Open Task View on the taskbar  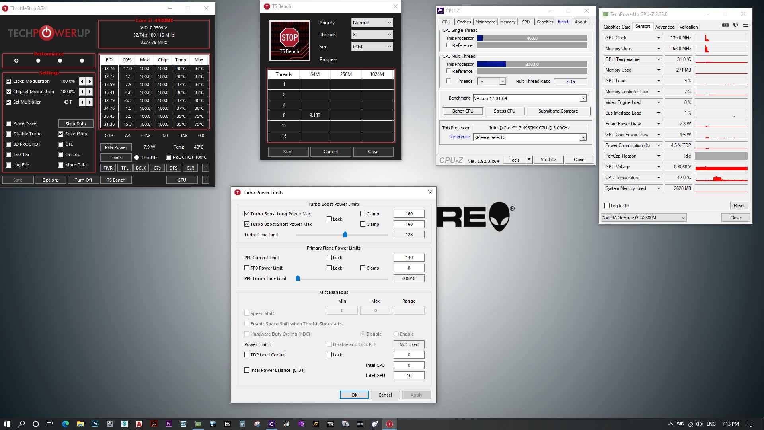click(x=50, y=424)
